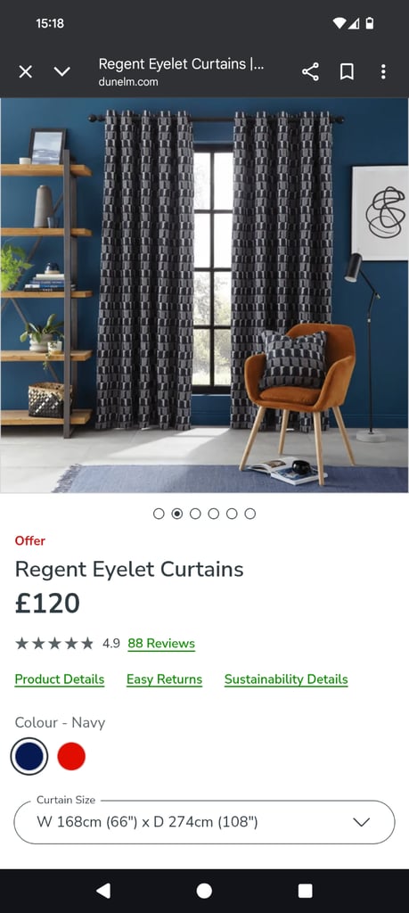Click the Curtain Size dropdown arrow
The image size is (409, 913).
(361, 822)
